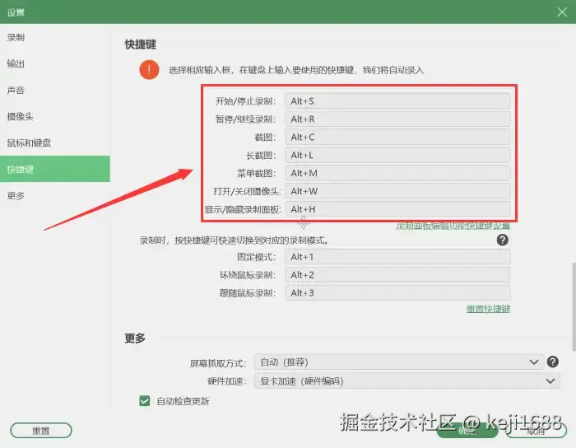The height and width of the screenshot is (448, 576).
Task: Open the 更多 sidebar section
Action: pyautogui.click(x=55, y=195)
